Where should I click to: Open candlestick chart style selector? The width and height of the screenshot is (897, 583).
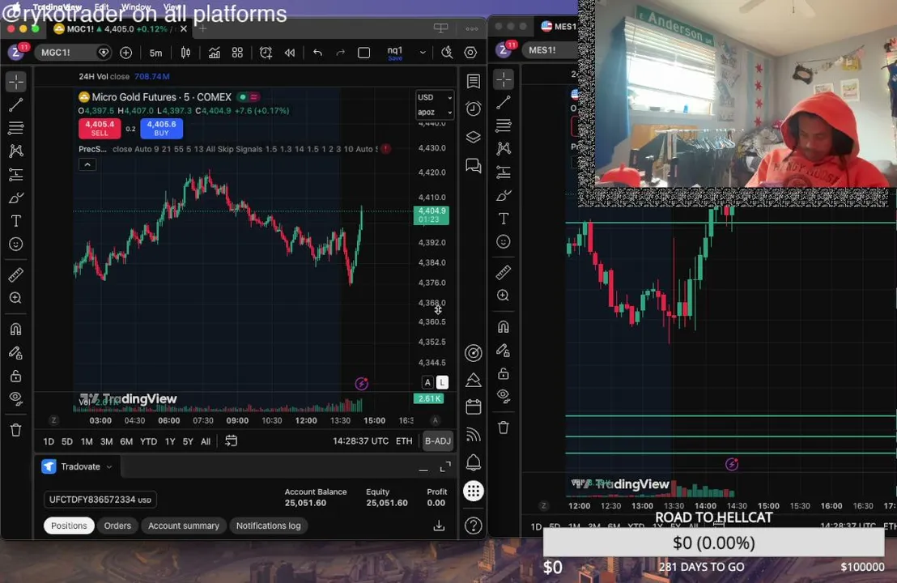click(x=186, y=53)
